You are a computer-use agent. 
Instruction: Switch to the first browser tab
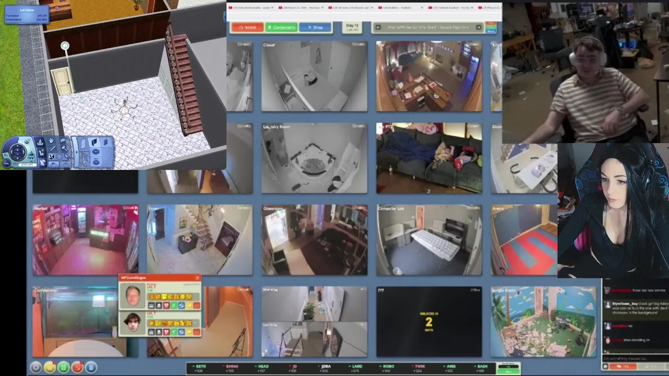click(251, 7)
